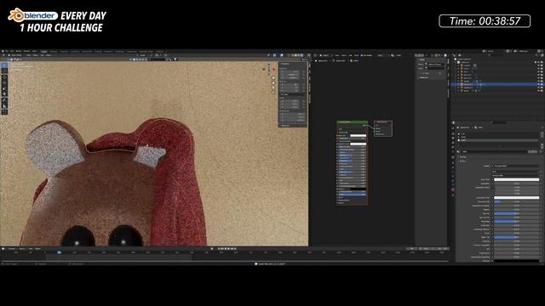Switch perspective/orthographic grid icon
This screenshot has width=545, height=306.
(x=273, y=93)
